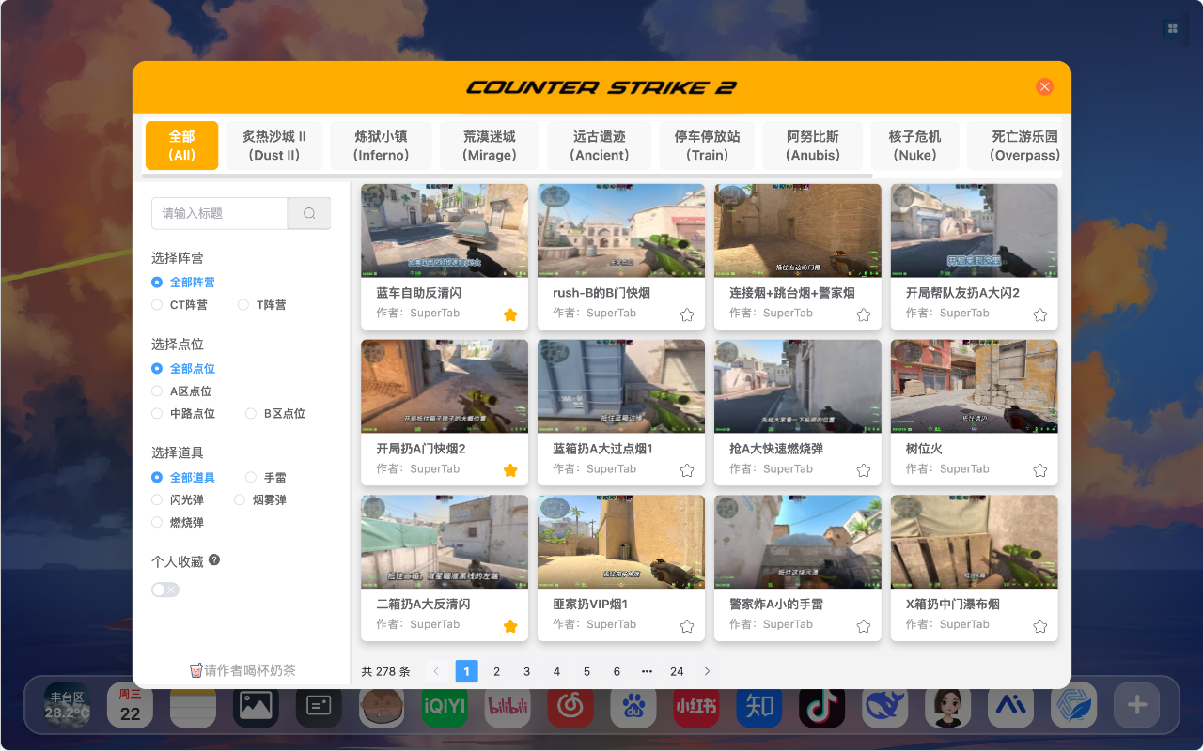Image resolution: width=1203 pixels, height=751 pixels.
Task: Choose 中路点位 filter
Action: (183, 414)
